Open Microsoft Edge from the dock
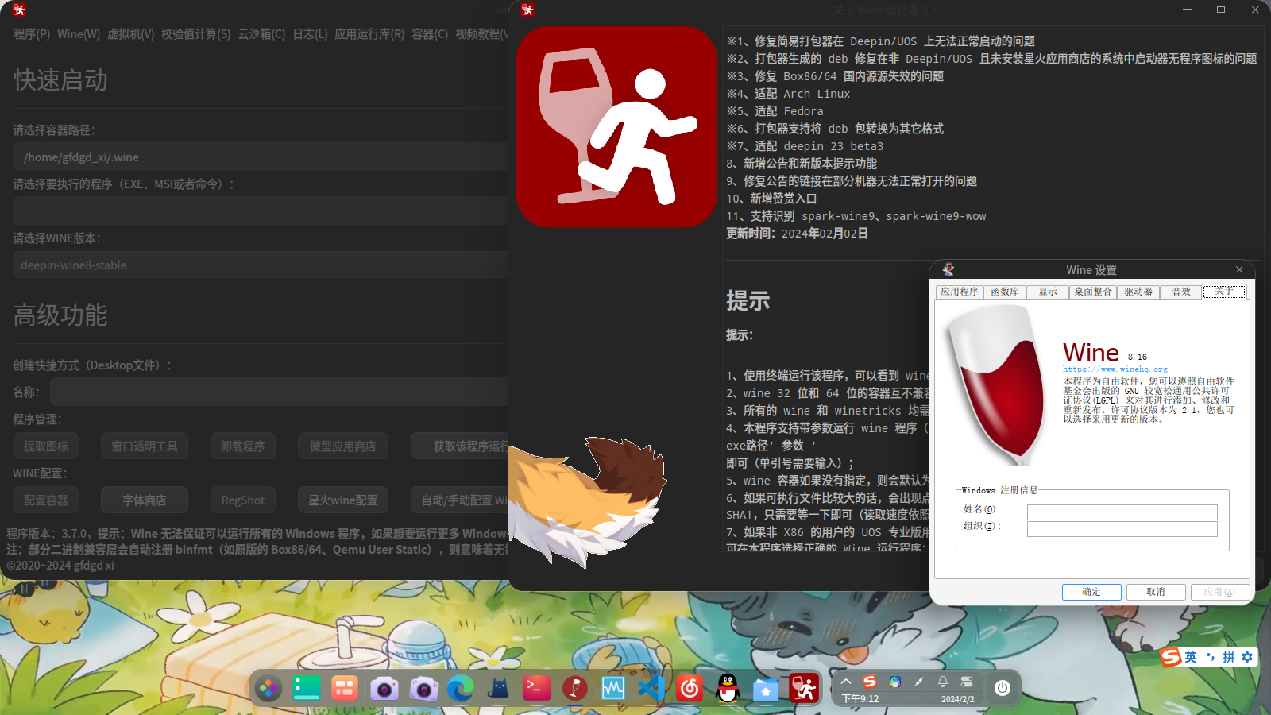 point(461,688)
